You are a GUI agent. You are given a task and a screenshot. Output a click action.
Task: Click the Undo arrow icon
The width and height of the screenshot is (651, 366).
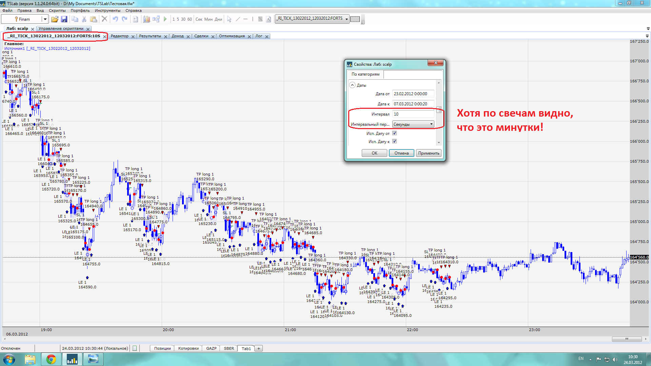click(x=115, y=19)
